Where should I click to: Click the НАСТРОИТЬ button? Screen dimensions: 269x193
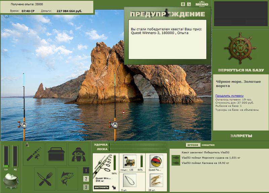(x=102, y=187)
